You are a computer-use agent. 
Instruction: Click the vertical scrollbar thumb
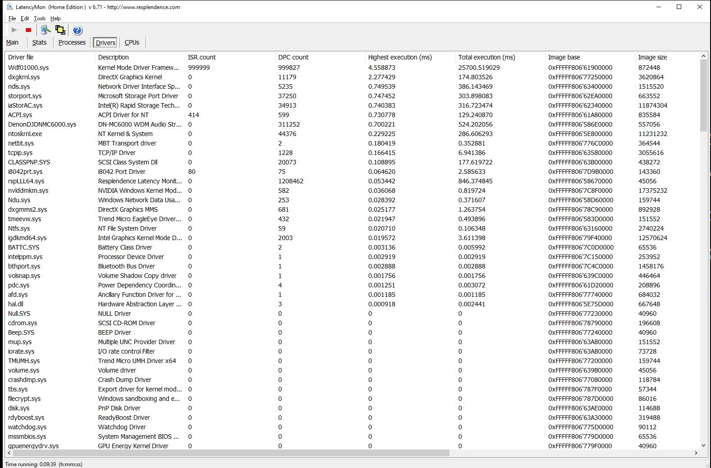click(x=703, y=95)
